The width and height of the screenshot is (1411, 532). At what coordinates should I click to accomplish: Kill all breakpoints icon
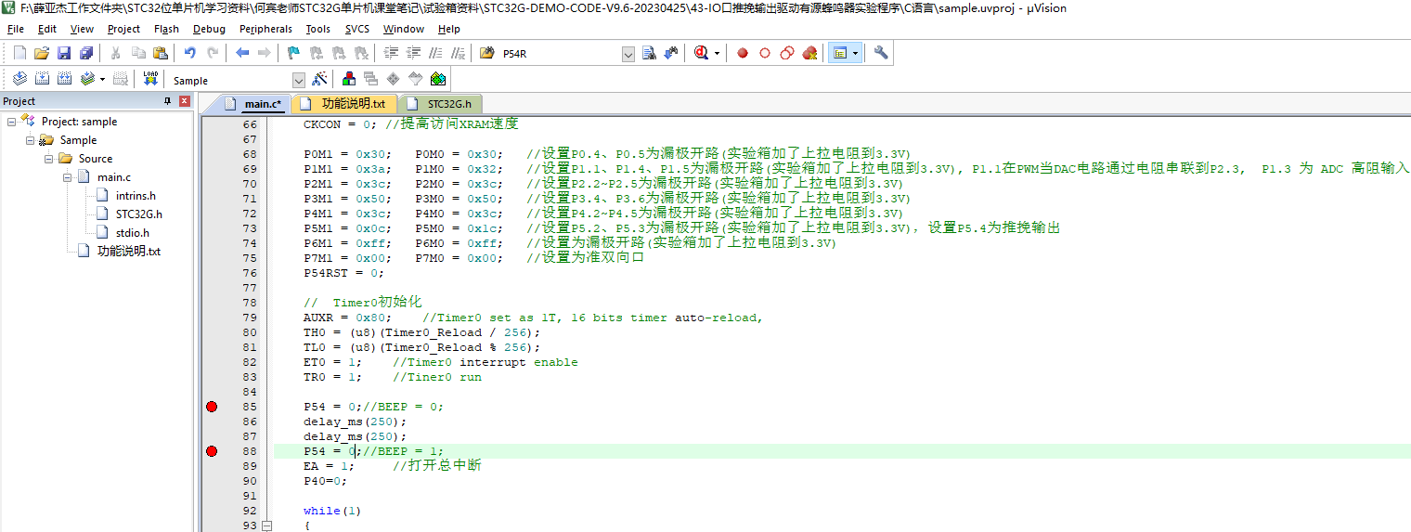click(x=809, y=53)
